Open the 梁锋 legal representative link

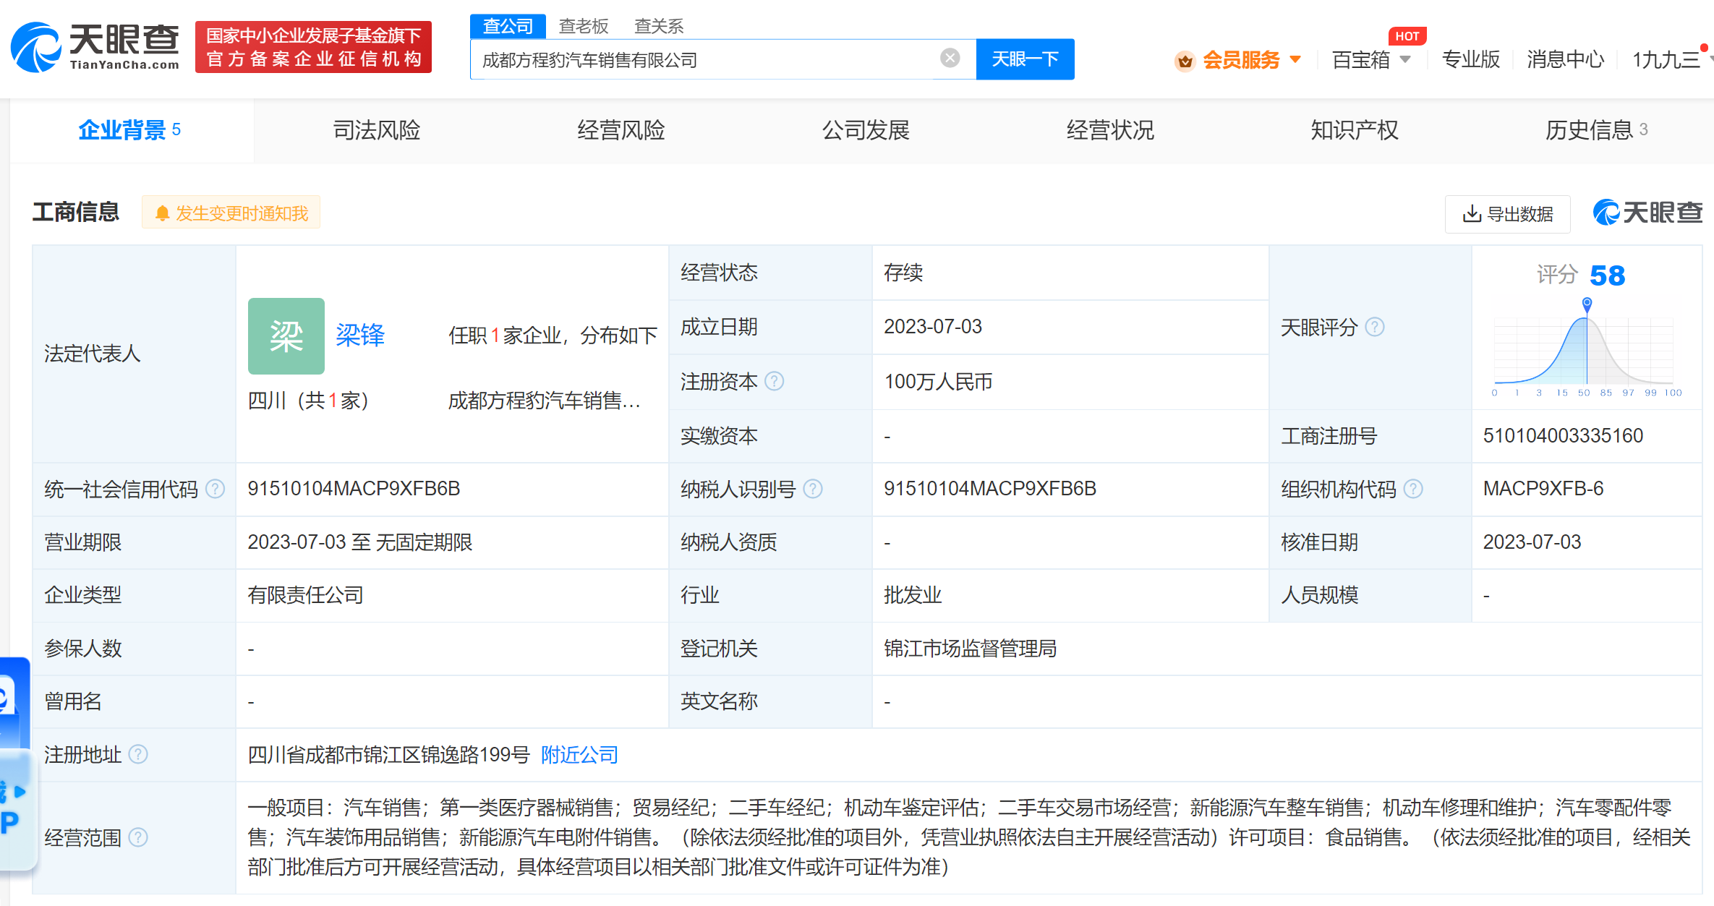(359, 335)
